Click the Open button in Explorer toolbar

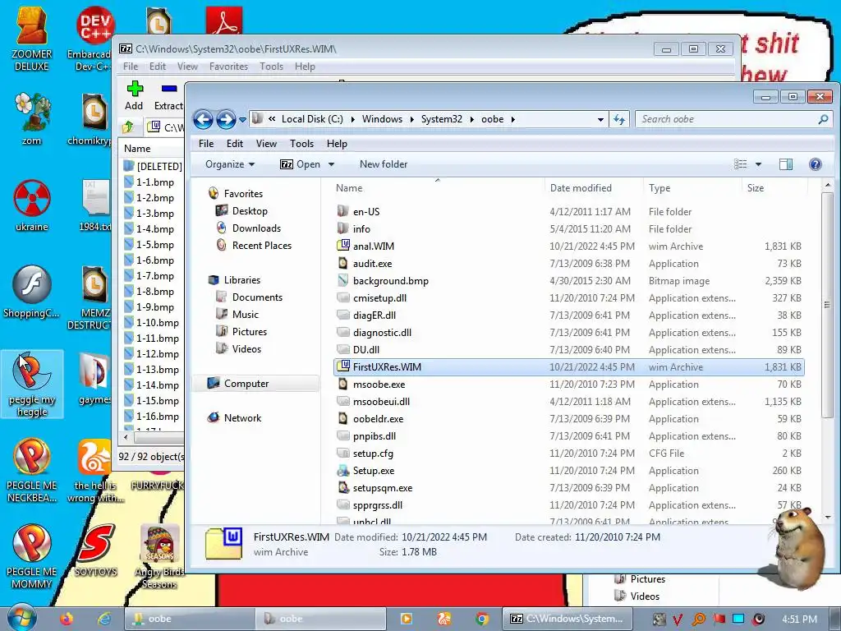pyautogui.click(x=301, y=164)
